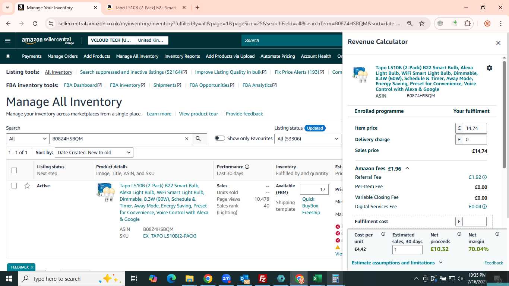Tick the Tapo L510B row checkbox
Screen dimensions: 509x286
[x=14, y=185]
